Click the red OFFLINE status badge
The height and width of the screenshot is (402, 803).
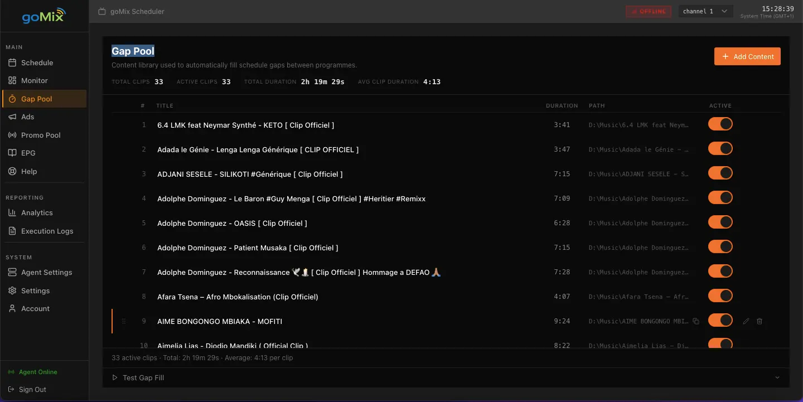649,11
